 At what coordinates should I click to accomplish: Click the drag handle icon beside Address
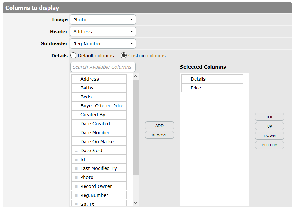coord(76,79)
